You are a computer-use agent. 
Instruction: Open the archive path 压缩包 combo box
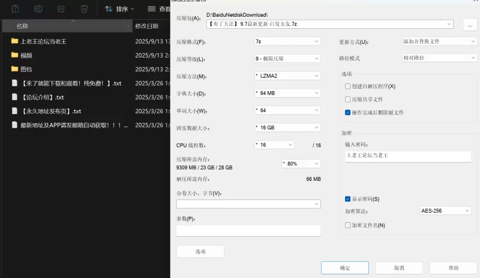pyautogui.click(x=329, y=24)
